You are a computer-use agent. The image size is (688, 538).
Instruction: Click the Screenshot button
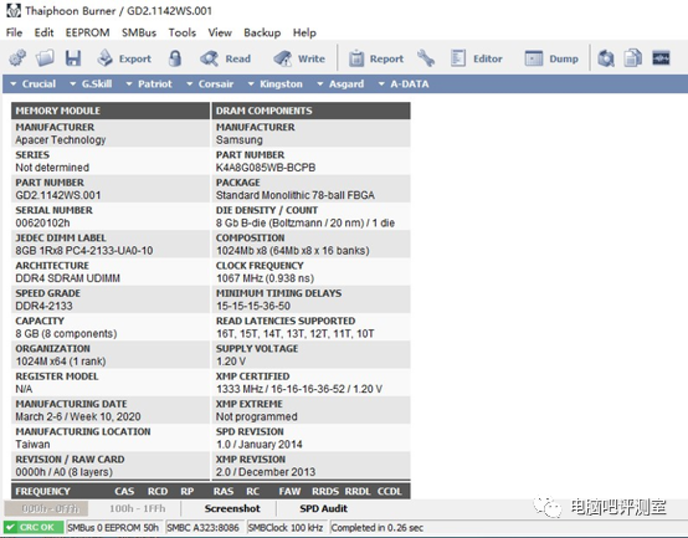pyautogui.click(x=232, y=509)
